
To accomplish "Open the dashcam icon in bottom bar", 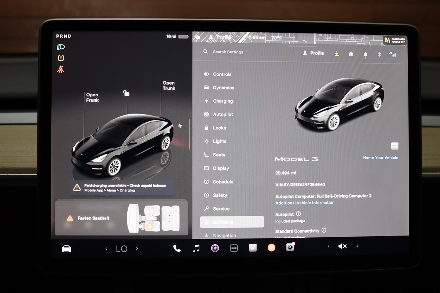I will [x=290, y=248].
